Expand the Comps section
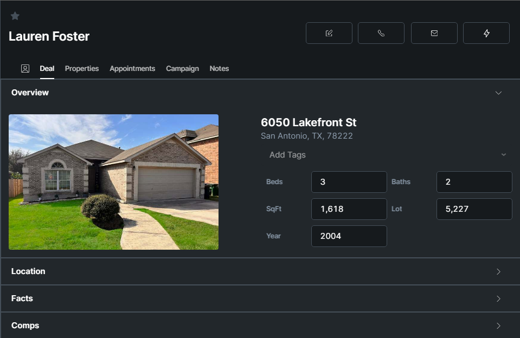This screenshot has width=520, height=338. [498, 326]
